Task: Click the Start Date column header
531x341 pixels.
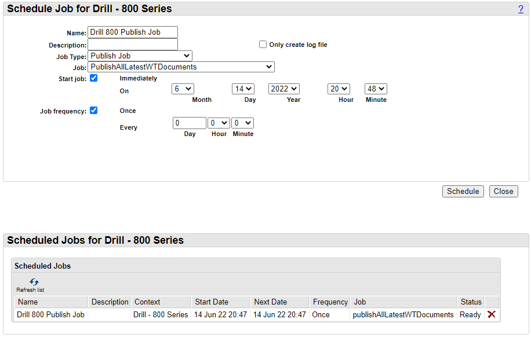Action: (x=221, y=302)
